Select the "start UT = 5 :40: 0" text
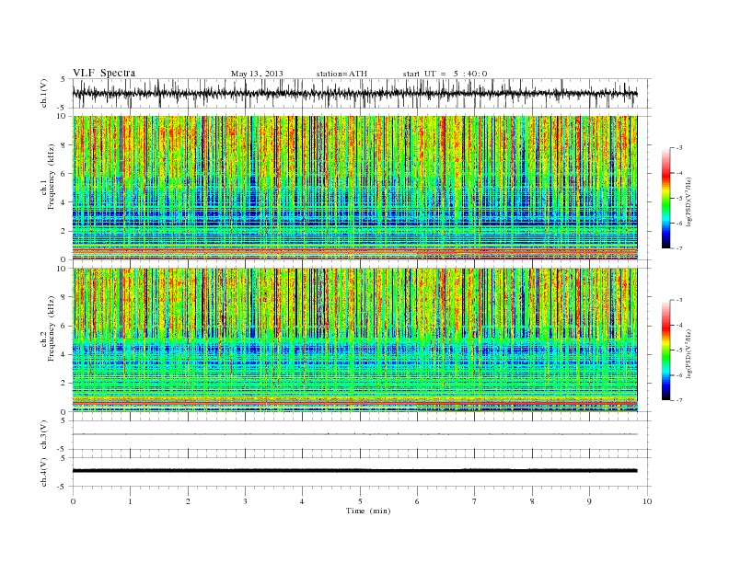Viewport: 729px width, 563px height. click(x=445, y=74)
